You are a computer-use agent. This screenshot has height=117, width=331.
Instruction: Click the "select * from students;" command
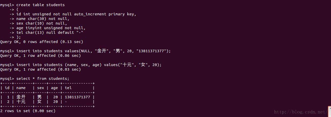point(43,79)
